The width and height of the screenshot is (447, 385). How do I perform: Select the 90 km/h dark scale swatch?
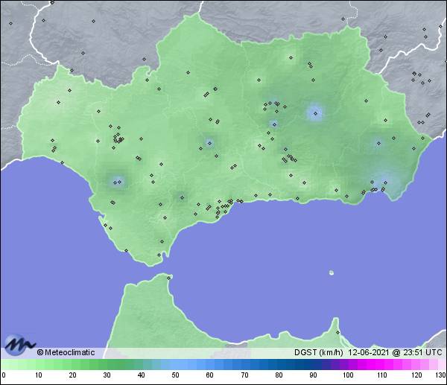[x=313, y=363]
